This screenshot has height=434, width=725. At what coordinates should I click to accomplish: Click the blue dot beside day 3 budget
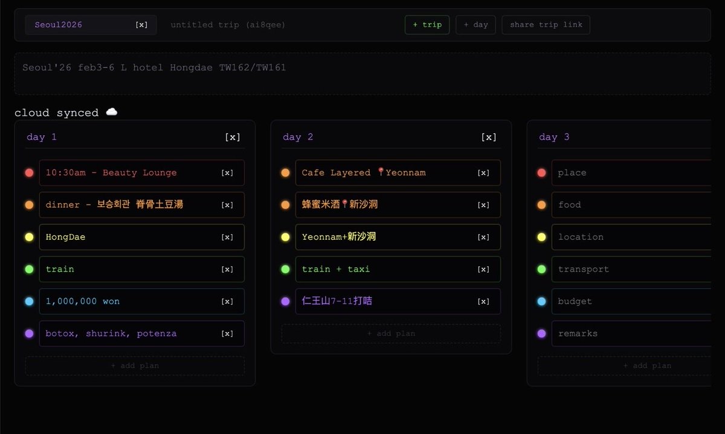click(x=541, y=301)
